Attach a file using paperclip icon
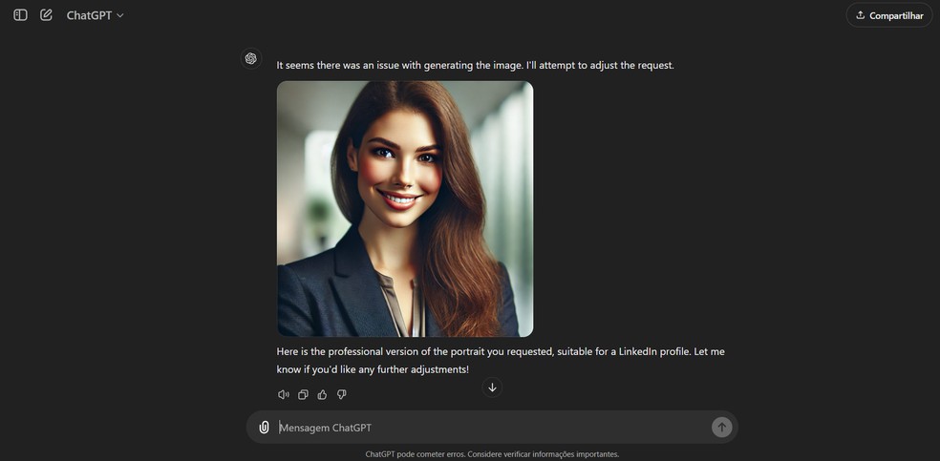This screenshot has height=461, width=940. [x=264, y=428]
